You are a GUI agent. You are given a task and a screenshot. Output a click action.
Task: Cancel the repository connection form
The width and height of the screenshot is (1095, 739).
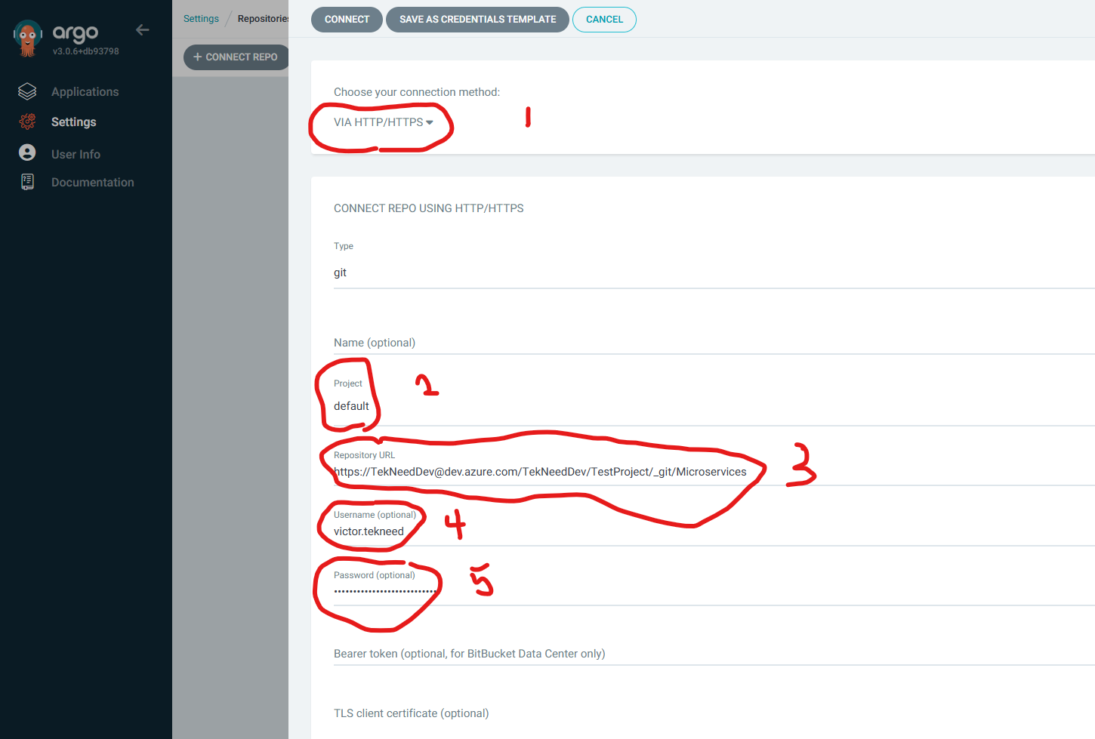[604, 20]
